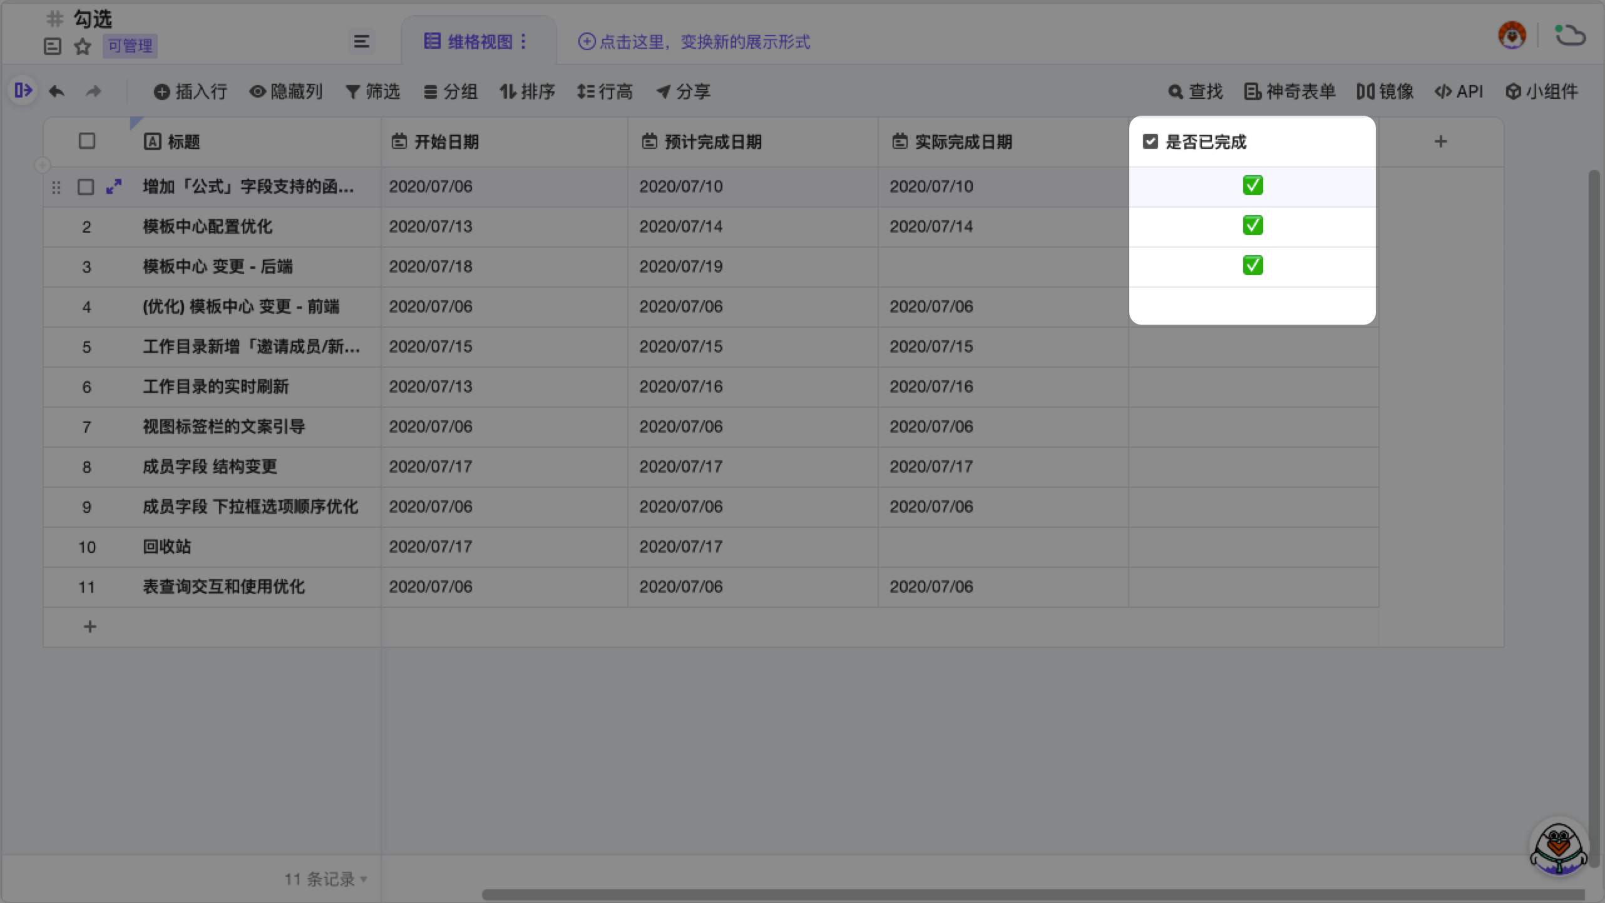This screenshot has height=903, width=1605.
Task: Expand row 1 record detail
Action: tap(114, 186)
